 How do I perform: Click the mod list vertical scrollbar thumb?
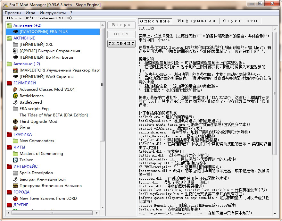point(103,85)
